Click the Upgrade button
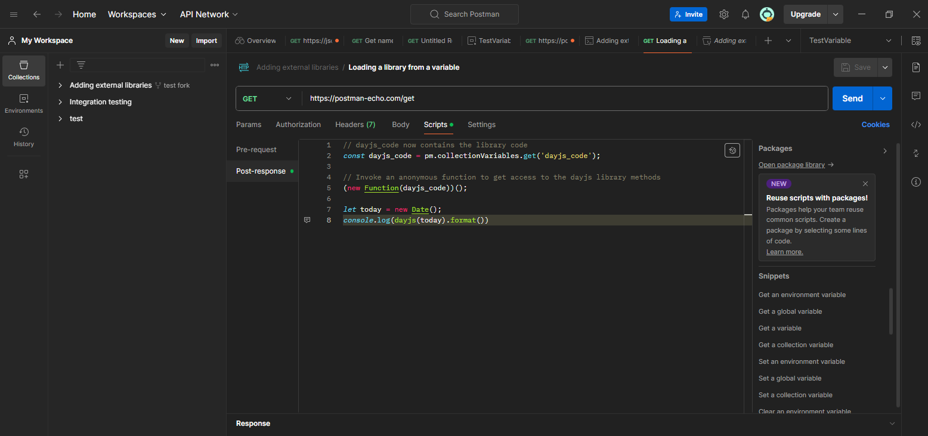The image size is (928, 436). [x=806, y=14]
